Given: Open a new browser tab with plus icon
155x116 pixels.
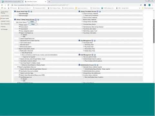Looking at the screenshot, I should 49,2.
